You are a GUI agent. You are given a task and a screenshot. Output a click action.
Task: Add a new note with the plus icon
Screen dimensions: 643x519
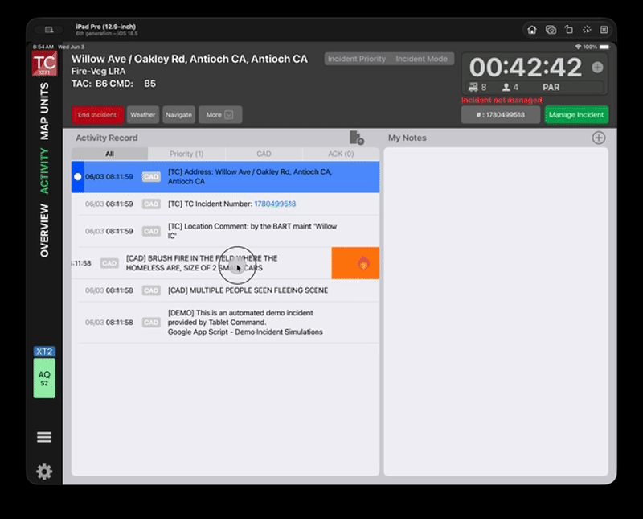tap(598, 138)
